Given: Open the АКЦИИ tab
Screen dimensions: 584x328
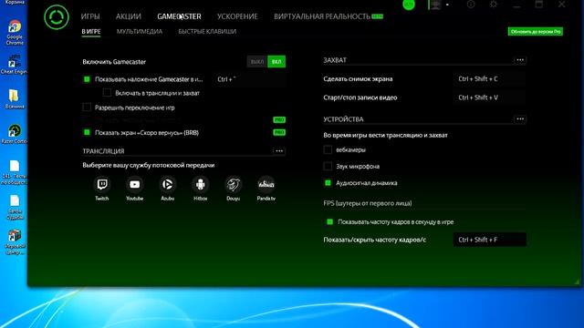Looking at the screenshot, I should pyautogui.click(x=128, y=16).
